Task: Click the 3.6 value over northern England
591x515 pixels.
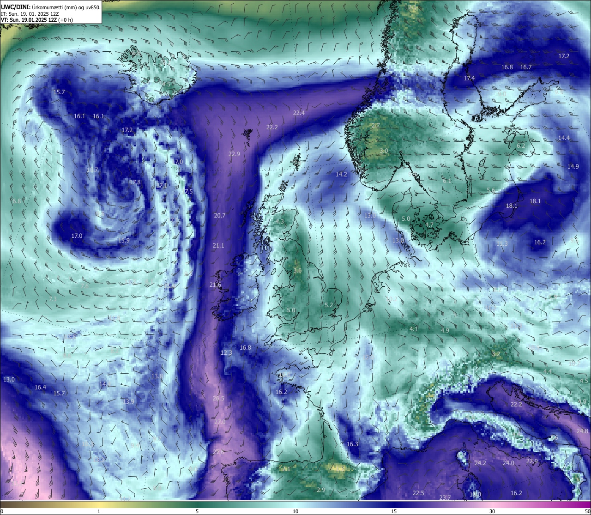Action: 297,270
